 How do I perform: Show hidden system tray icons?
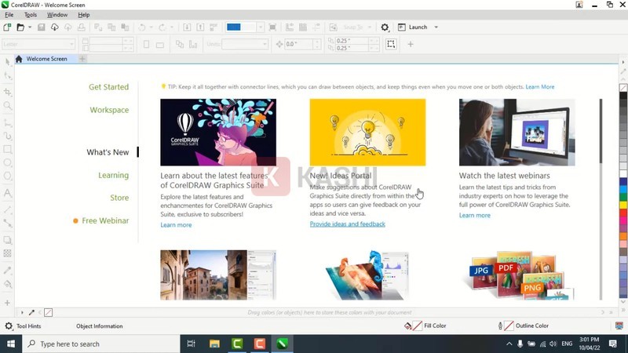[509, 344]
